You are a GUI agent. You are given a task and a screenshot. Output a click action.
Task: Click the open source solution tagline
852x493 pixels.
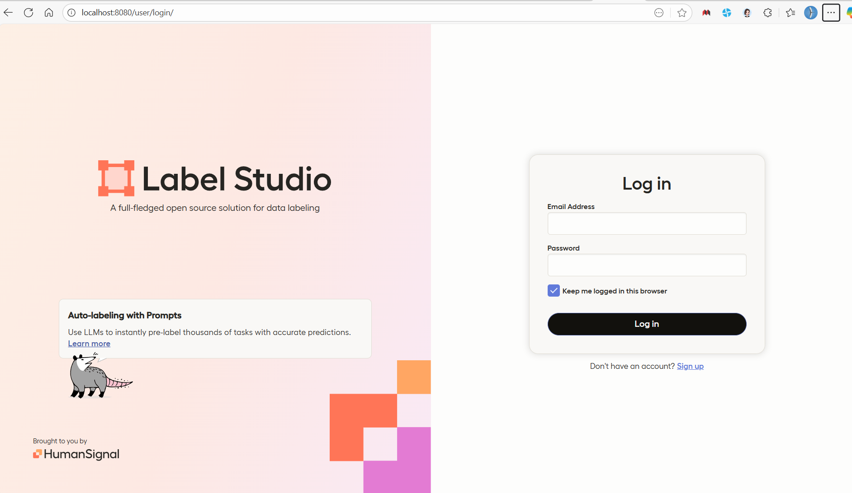(215, 208)
